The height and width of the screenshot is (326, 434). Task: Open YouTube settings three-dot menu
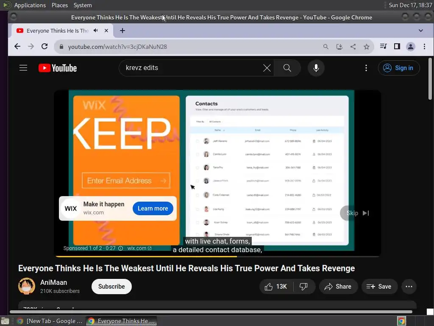click(x=366, y=68)
